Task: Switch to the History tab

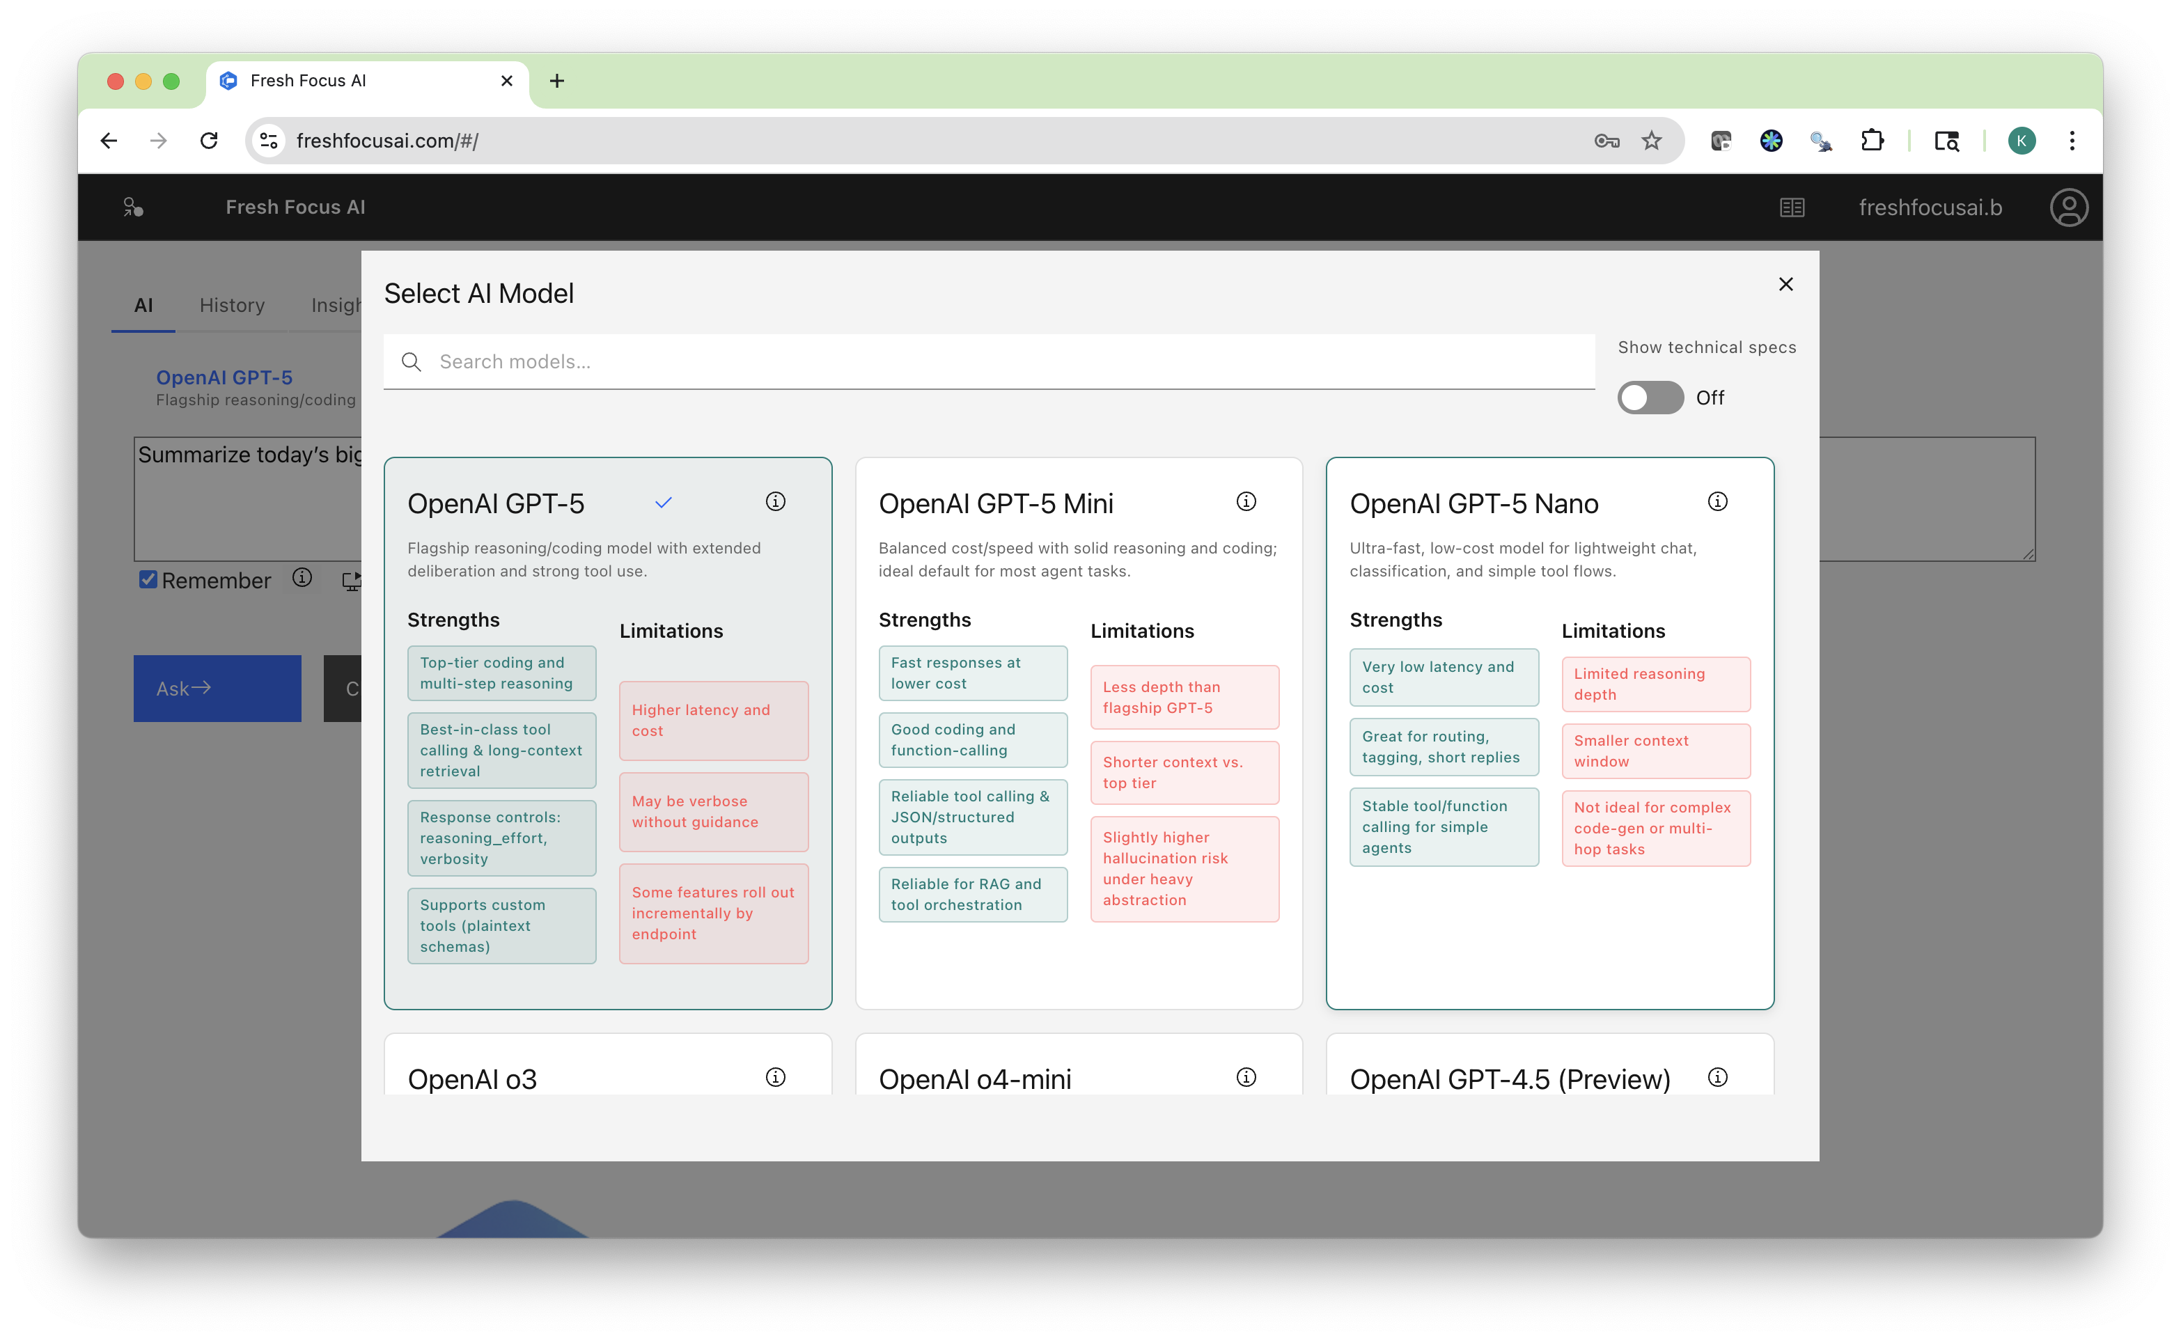Action: 231,305
